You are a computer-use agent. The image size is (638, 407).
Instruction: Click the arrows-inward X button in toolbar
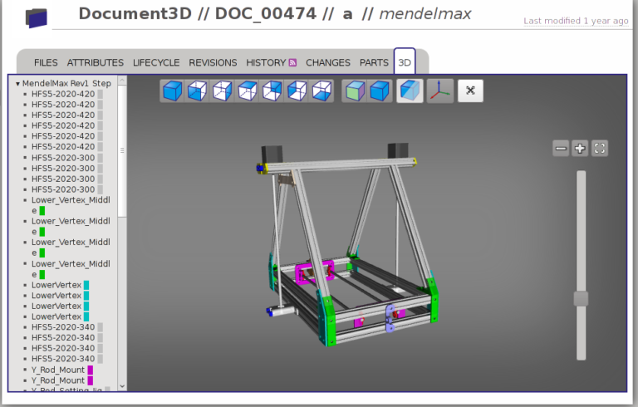pos(470,91)
